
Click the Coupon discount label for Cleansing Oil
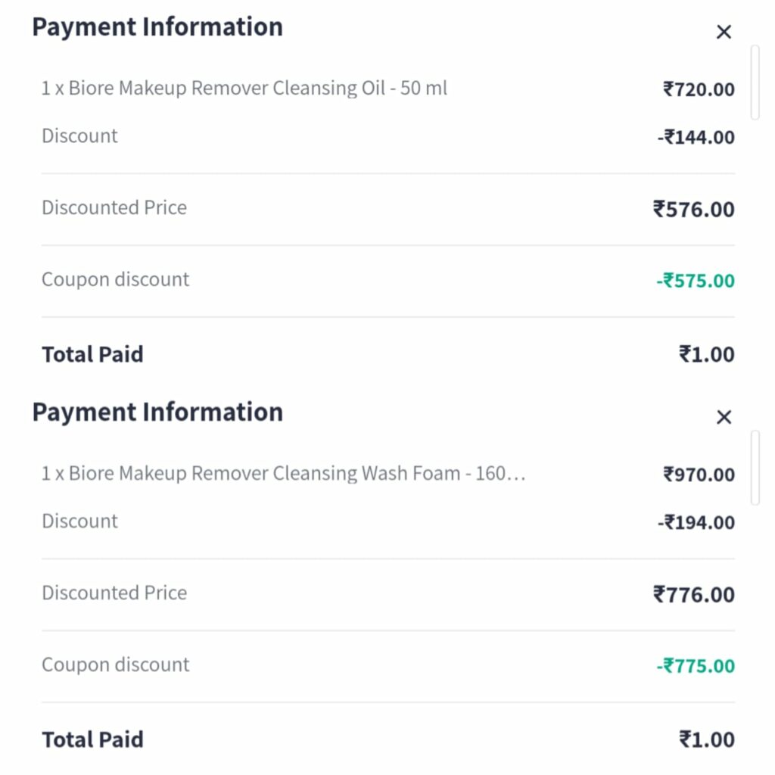(x=115, y=279)
